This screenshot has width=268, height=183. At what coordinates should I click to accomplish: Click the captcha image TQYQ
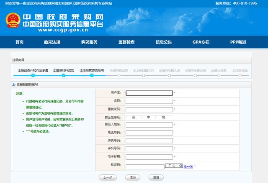point(174,166)
